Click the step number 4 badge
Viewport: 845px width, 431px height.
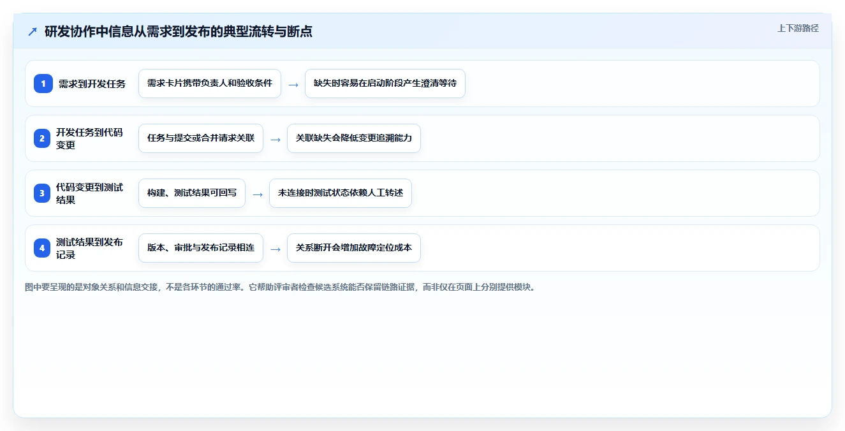(43, 248)
